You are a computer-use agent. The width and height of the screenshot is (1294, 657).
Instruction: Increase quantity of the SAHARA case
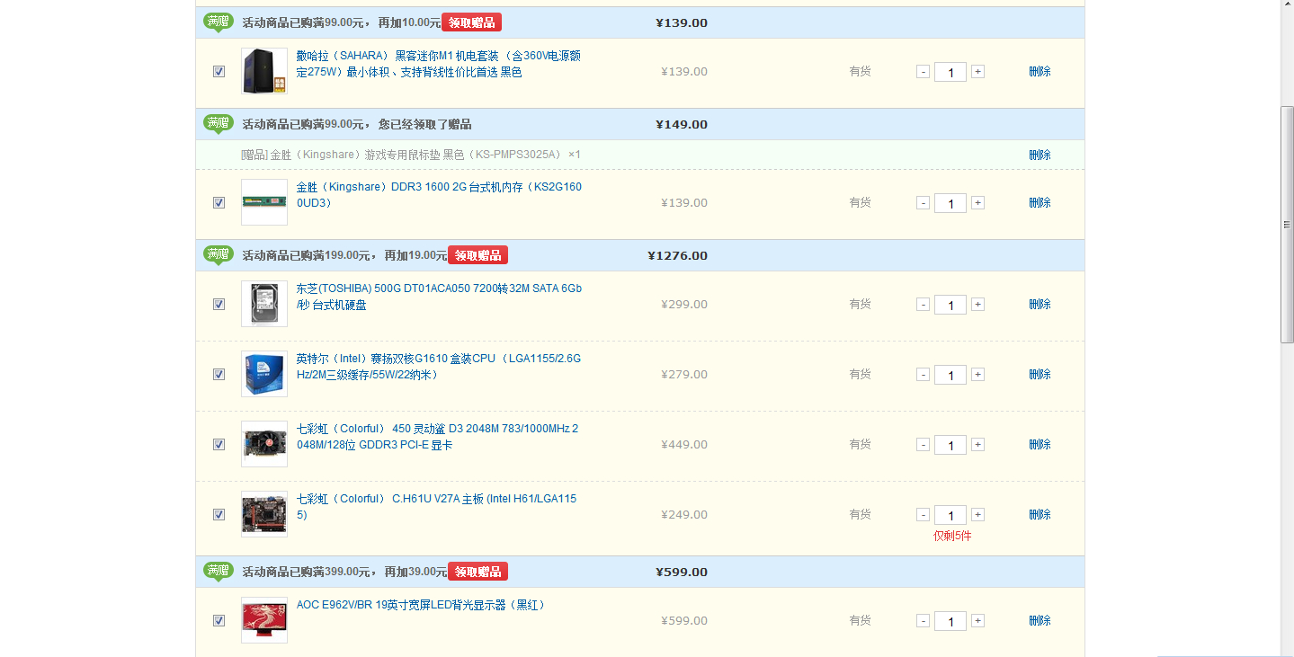click(x=977, y=72)
